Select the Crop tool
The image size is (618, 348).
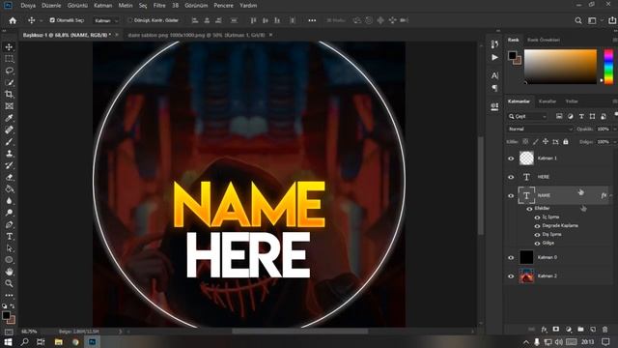(x=9, y=95)
